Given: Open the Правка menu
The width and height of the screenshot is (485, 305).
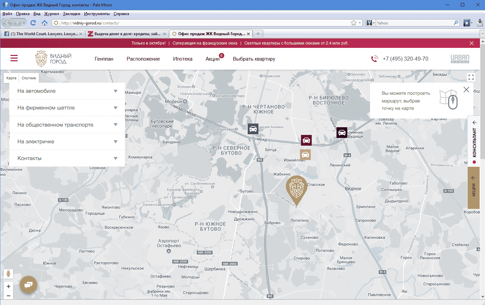Looking at the screenshot, I should 23,14.
